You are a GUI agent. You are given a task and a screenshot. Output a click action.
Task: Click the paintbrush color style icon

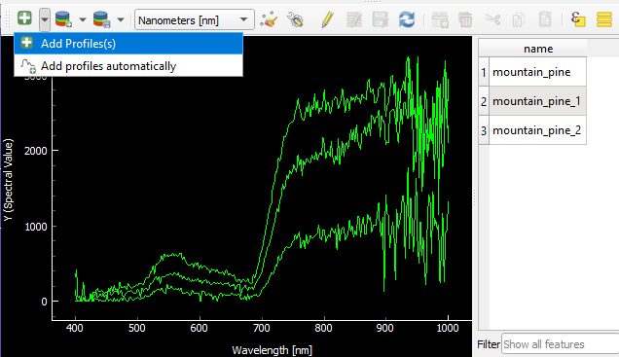[x=269, y=19]
